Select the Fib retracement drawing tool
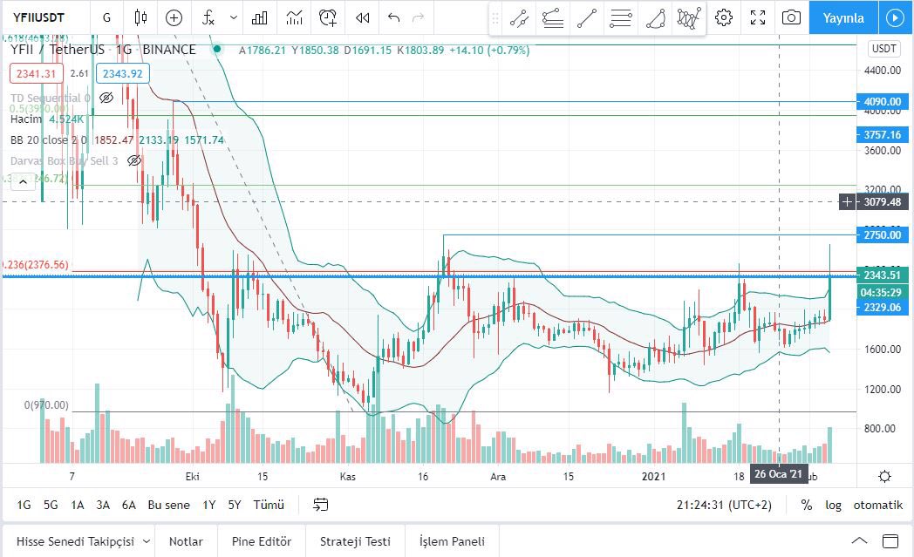 coord(553,18)
